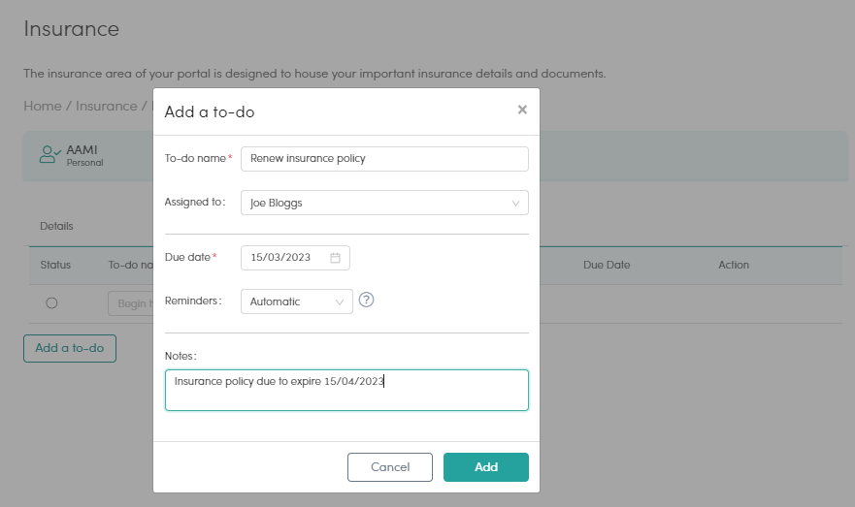The height and width of the screenshot is (507, 855).
Task: Click the Insurance page heading
Action: pyautogui.click(x=72, y=29)
